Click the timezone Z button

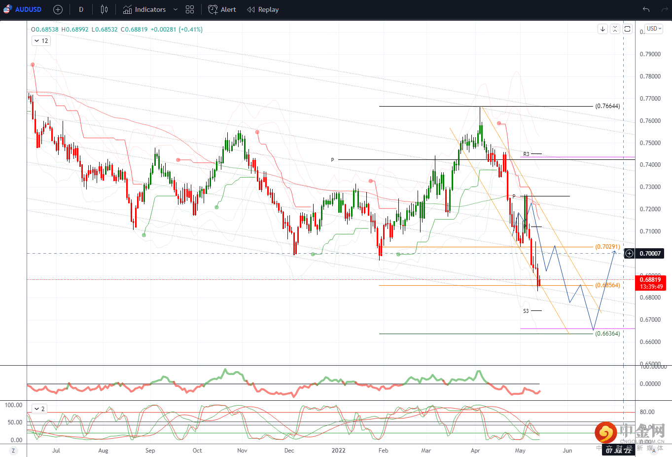(x=13, y=450)
